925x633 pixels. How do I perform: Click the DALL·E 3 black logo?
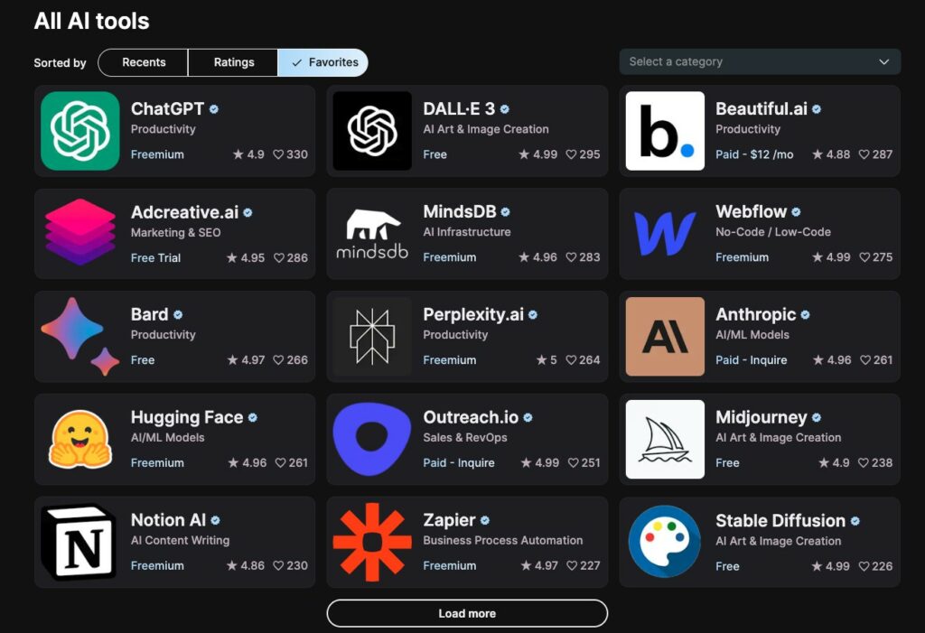coord(372,131)
